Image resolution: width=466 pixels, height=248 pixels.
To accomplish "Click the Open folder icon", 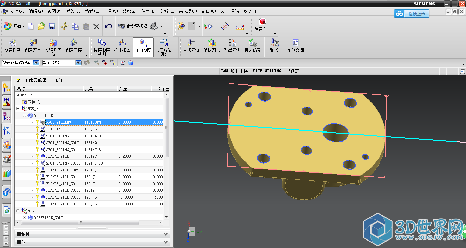I will (x=41, y=26).
